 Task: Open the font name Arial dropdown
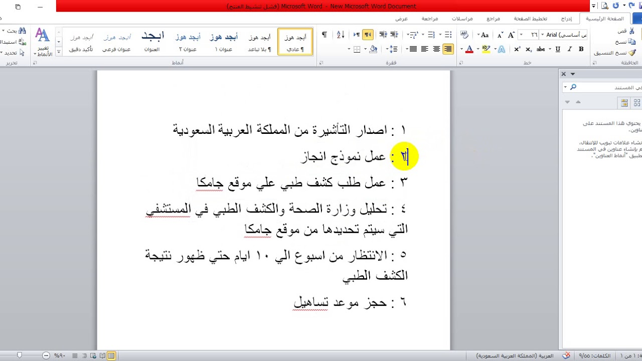pos(543,35)
